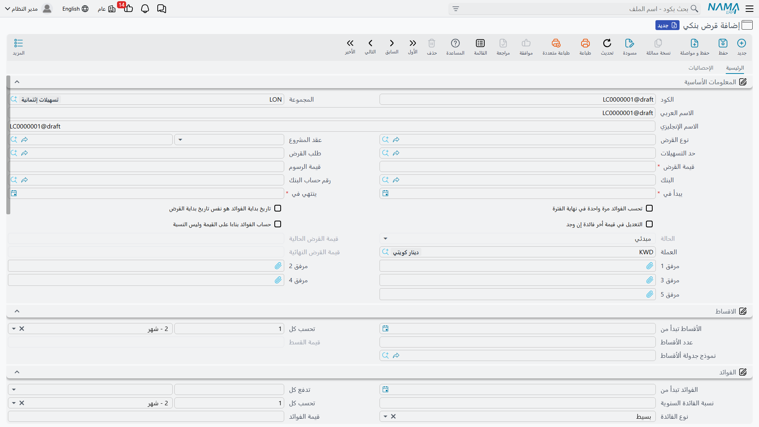Open the نوع الفائدة dropdown arrow
Screen dimensions: 759x427
coord(385,417)
